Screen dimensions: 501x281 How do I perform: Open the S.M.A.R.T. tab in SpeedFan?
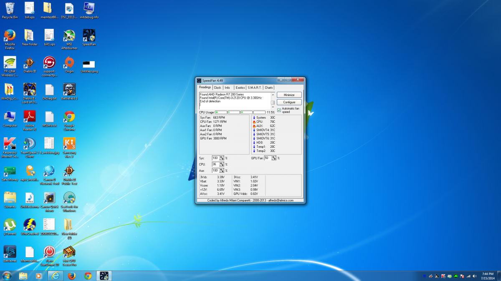click(255, 88)
